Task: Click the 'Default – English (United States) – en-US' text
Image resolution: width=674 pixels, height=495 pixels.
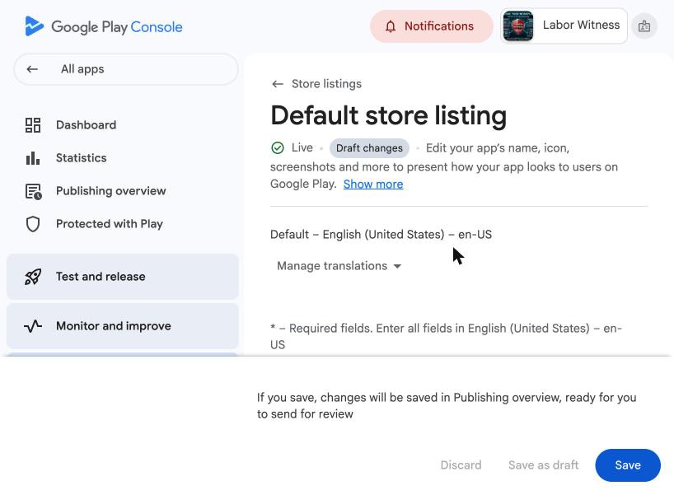Action: pyautogui.click(x=381, y=235)
